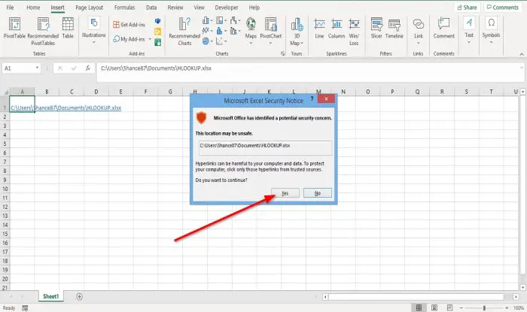527x312 pixels.
Task: Insert column or bar chart
Action: point(207,20)
